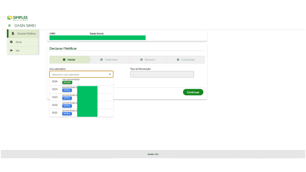Click the Versão 2.9.1 footer text

click(x=153, y=154)
